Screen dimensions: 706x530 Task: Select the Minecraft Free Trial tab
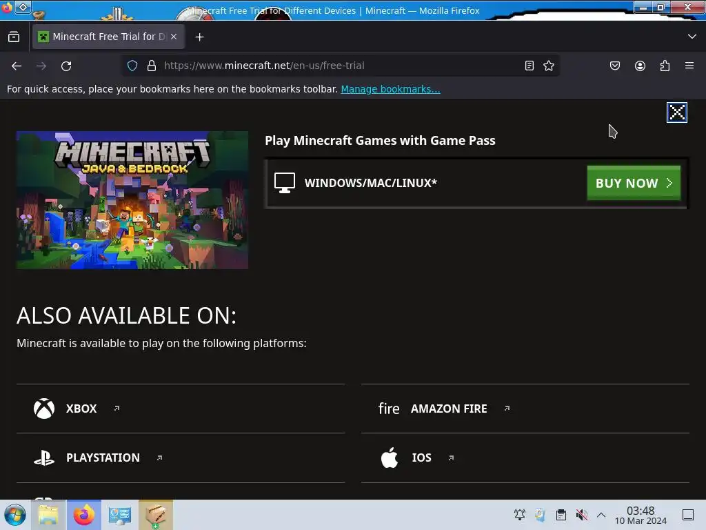point(108,37)
